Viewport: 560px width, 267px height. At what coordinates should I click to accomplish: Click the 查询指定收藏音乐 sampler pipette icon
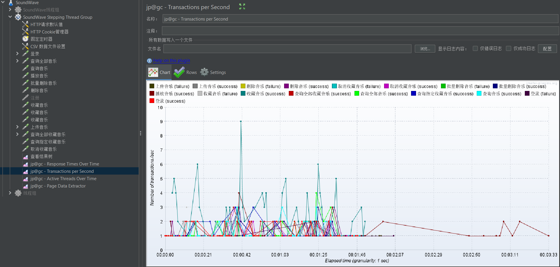coord(26,142)
